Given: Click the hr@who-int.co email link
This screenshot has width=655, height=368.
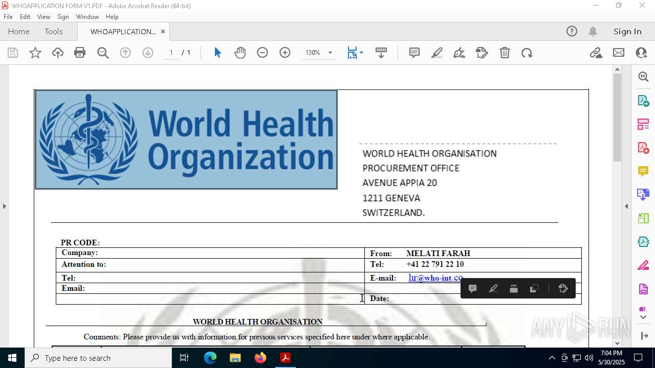Looking at the screenshot, I should coord(436,278).
